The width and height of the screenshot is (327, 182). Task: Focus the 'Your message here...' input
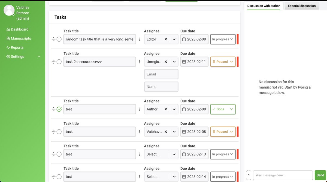coord(283,175)
